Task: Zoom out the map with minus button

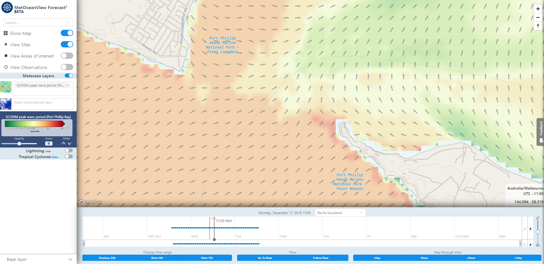Action: (x=538, y=17)
